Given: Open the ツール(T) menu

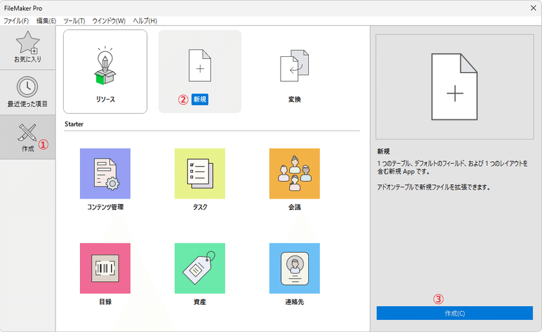Looking at the screenshot, I should (x=74, y=21).
